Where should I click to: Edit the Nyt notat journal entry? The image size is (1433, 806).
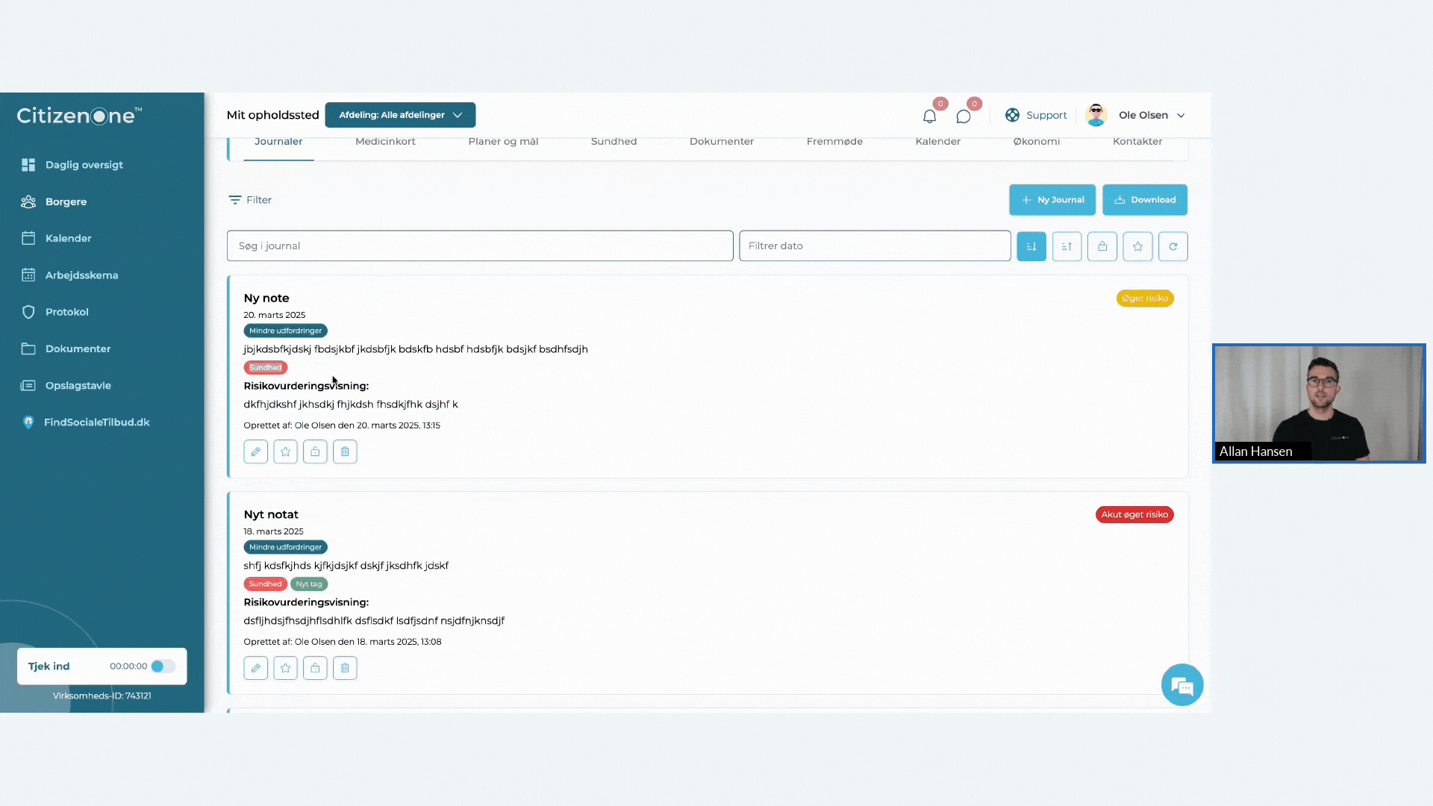(x=255, y=668)
